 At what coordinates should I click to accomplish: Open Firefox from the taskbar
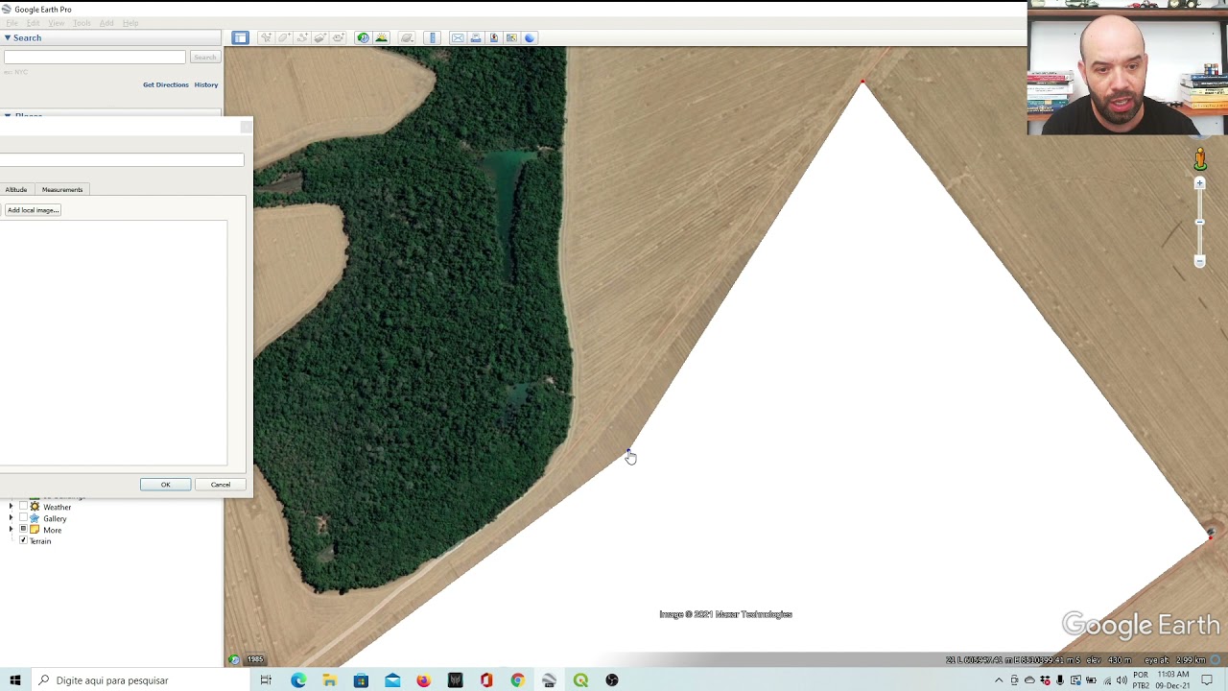coord(423,680)
